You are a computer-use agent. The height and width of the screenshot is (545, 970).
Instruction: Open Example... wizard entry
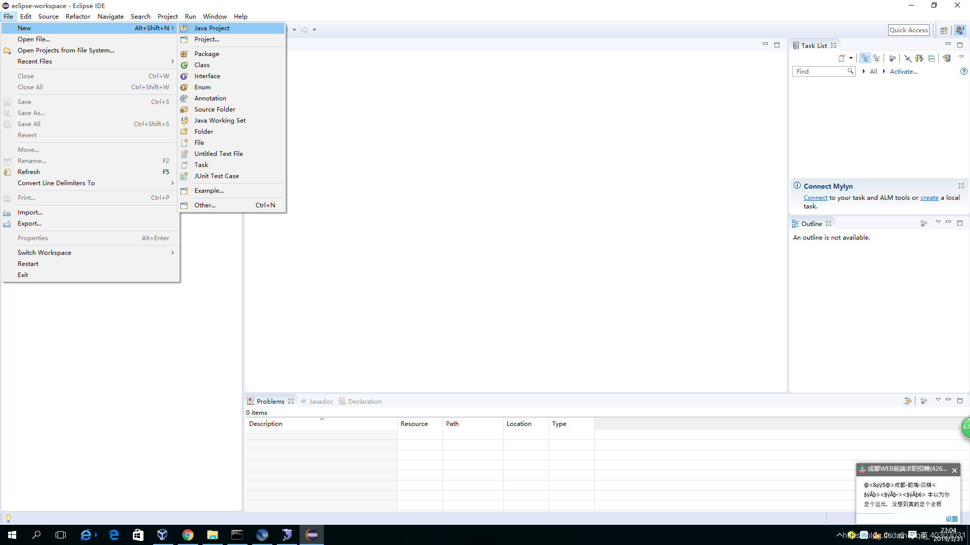coord(232,191)
